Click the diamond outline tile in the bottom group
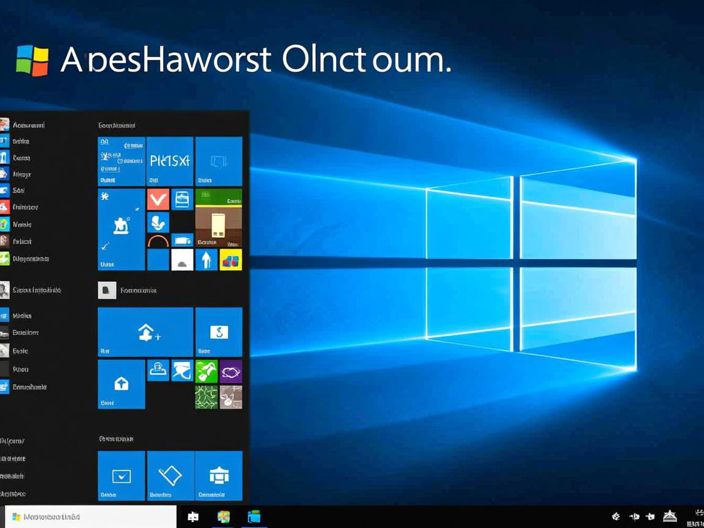This screenshot has height=528, width=704. [171, 475]
